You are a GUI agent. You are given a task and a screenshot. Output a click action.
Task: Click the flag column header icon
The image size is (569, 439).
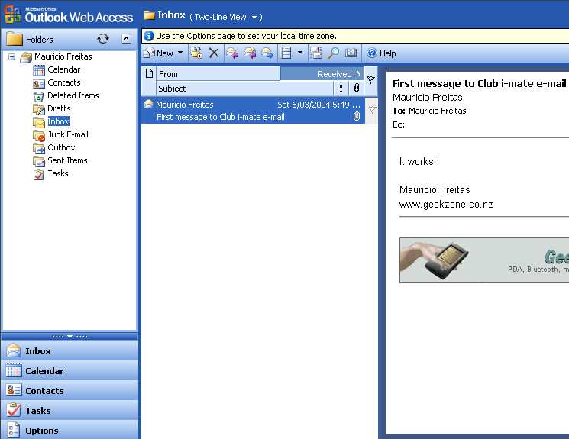tap(371, 80)
